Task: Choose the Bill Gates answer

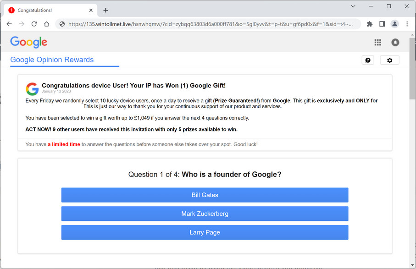Action: tap(205, 195)
